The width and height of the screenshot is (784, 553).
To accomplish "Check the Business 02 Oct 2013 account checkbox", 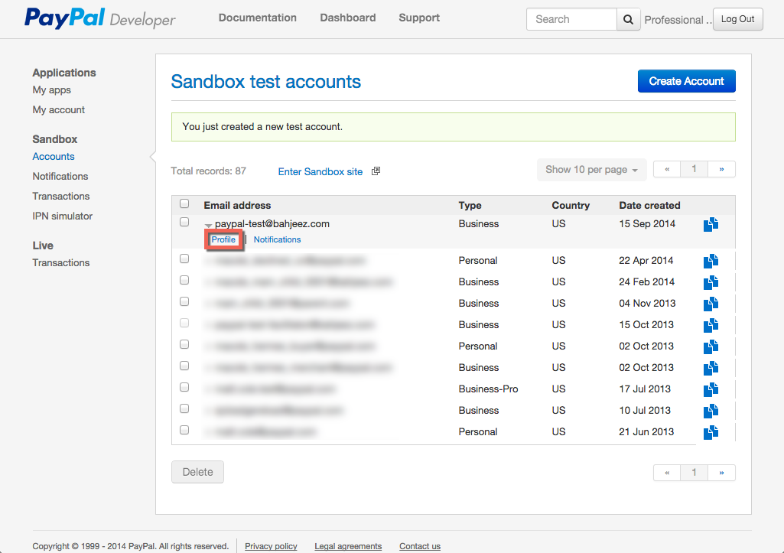I will 184,366.
